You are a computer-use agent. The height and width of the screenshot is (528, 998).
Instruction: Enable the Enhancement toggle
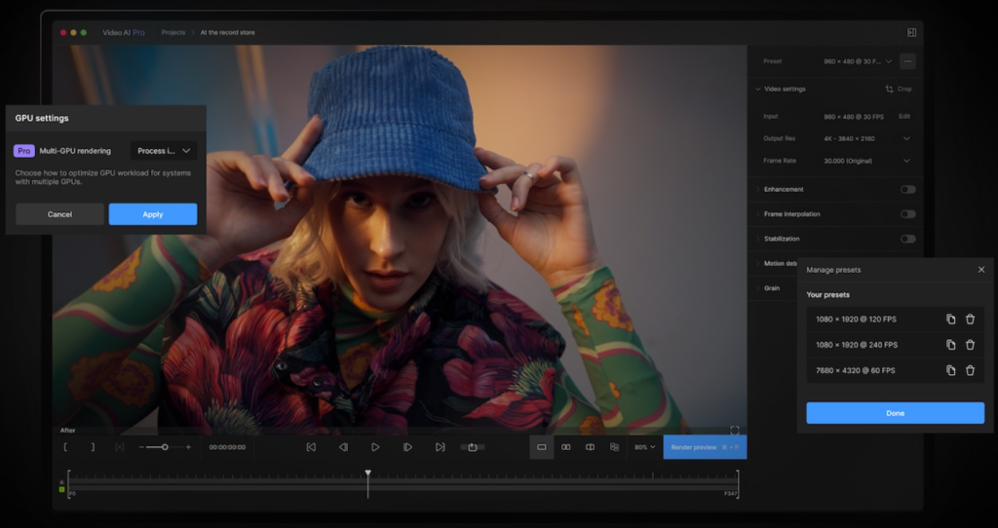pyautogui.click(x=907, y=189)
